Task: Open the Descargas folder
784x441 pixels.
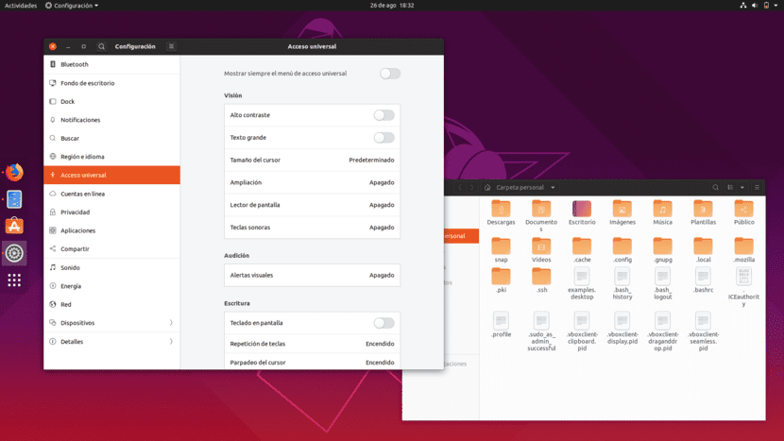Action: pos(501,212)
